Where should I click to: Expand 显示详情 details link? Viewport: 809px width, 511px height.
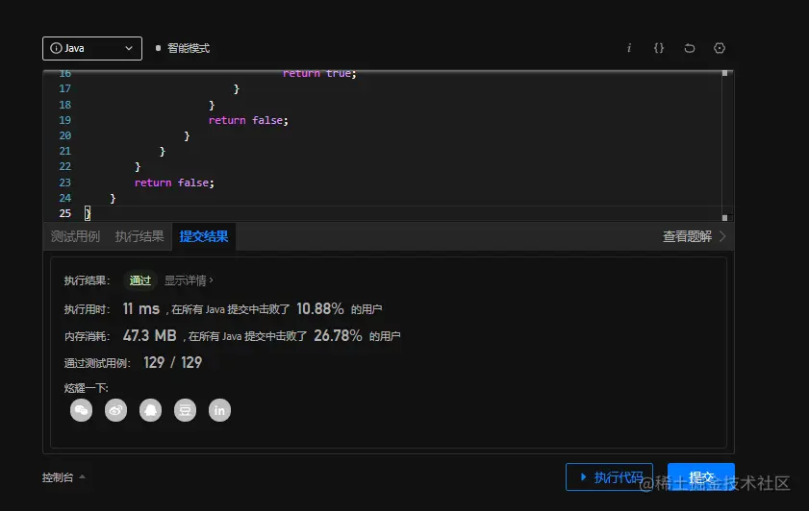click(189, 280)
